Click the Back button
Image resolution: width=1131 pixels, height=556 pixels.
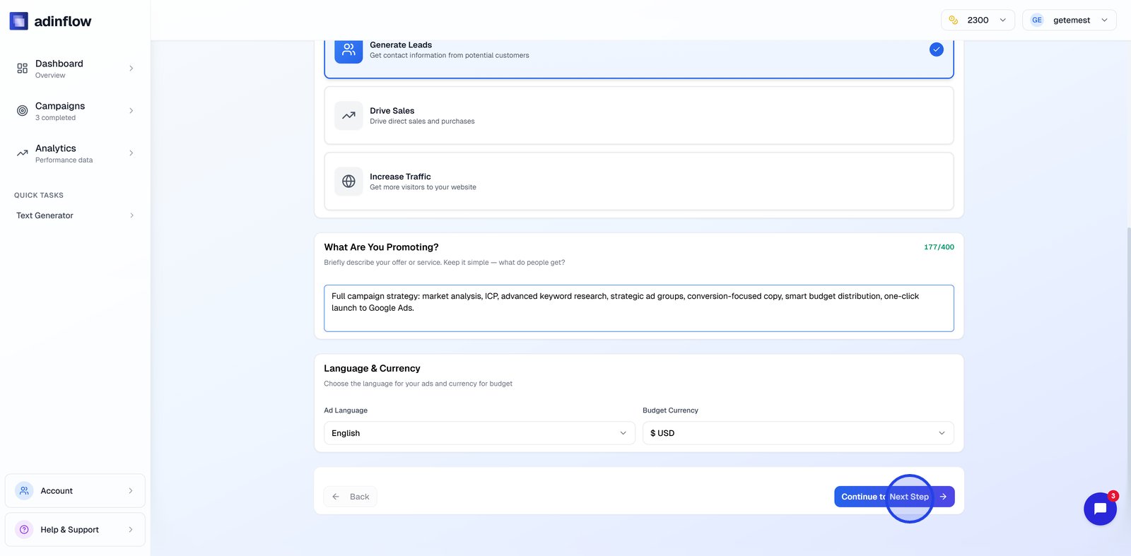(351, 497)
